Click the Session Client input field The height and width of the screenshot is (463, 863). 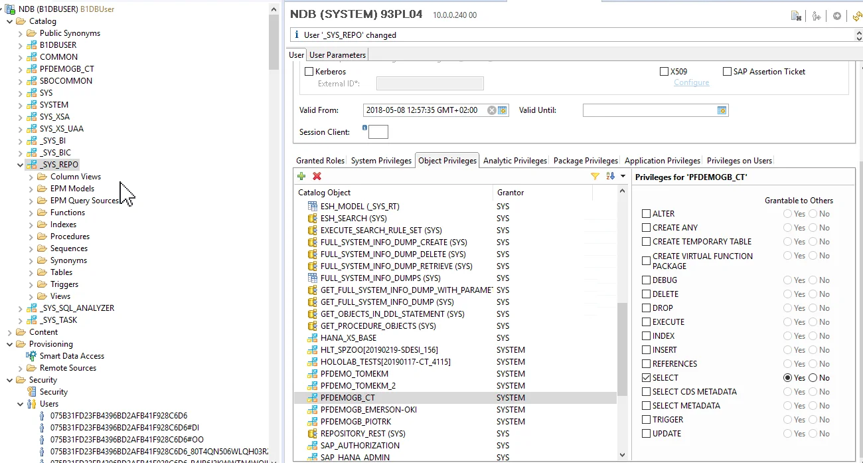[378, 132]
